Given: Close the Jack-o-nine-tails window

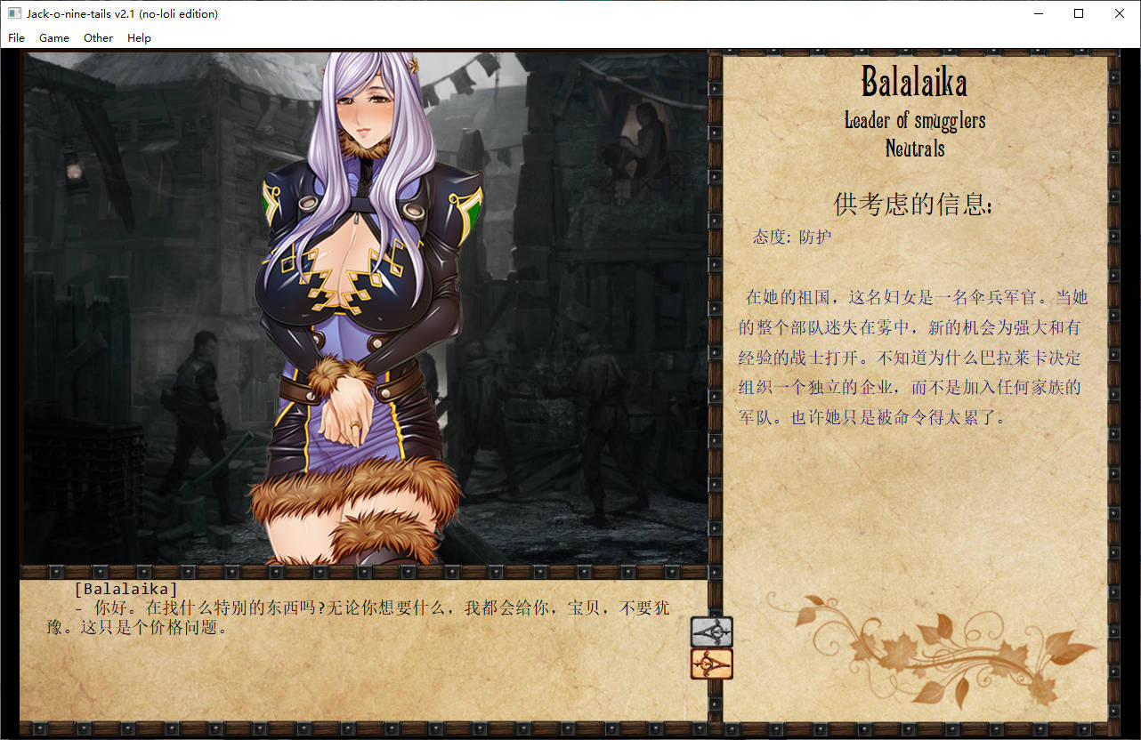Looking at the screenshot, I should 1120,13.
